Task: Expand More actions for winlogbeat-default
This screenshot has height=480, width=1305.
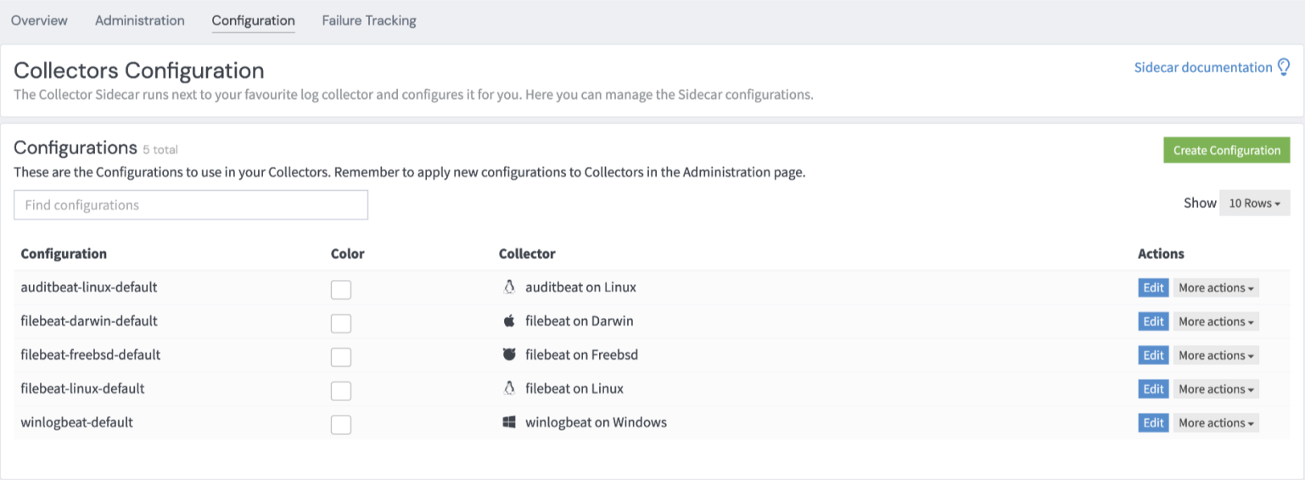Action: click(1216, 423)
